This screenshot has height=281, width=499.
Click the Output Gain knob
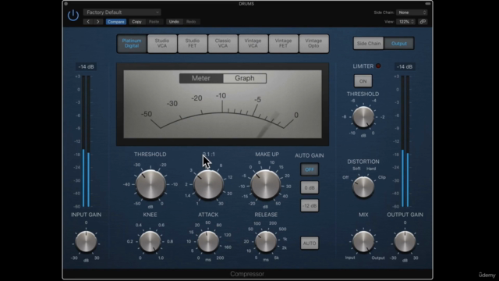pos(405,241)
